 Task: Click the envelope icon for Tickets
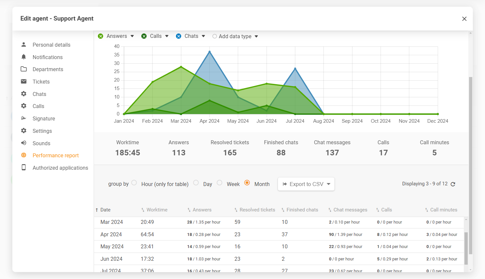click(x=24, y=82)
